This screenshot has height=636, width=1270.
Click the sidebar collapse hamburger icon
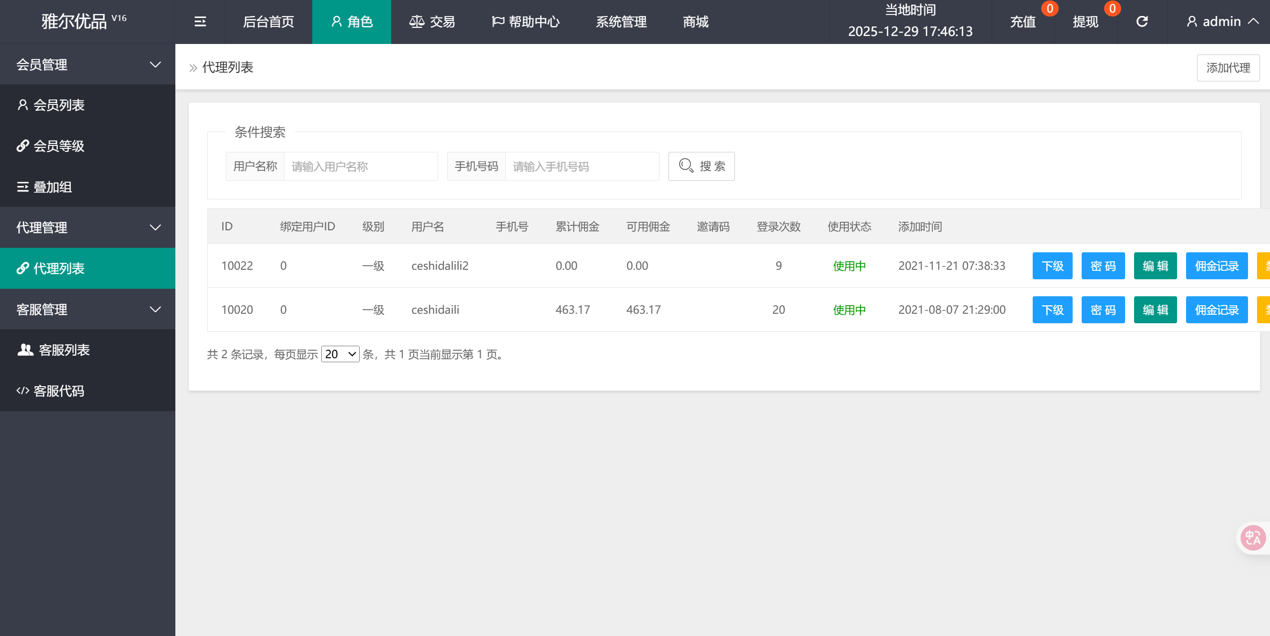point(200,21)
